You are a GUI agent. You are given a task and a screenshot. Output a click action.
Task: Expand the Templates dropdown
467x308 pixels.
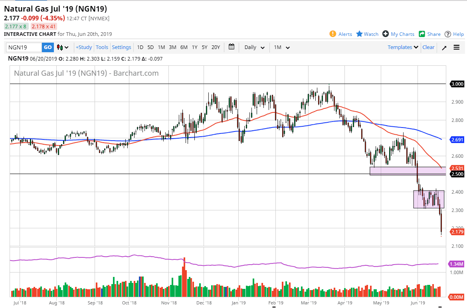[x=403, y=47]
